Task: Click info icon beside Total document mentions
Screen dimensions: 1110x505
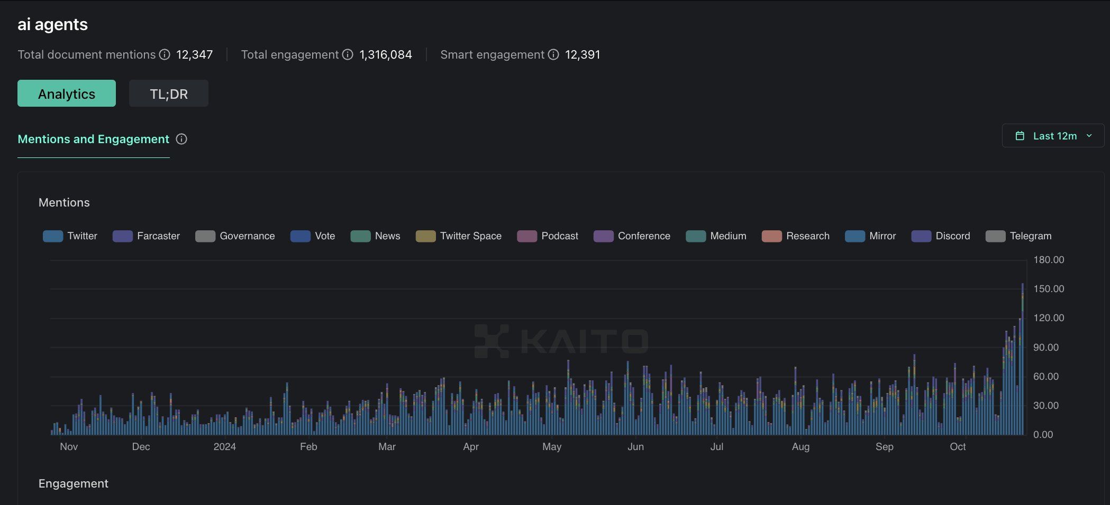Action: tap(165, 54)
